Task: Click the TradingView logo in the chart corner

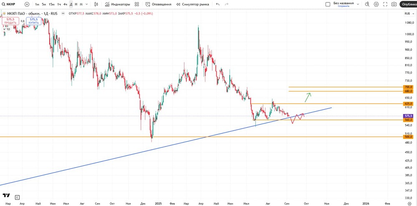Action: 6,195
